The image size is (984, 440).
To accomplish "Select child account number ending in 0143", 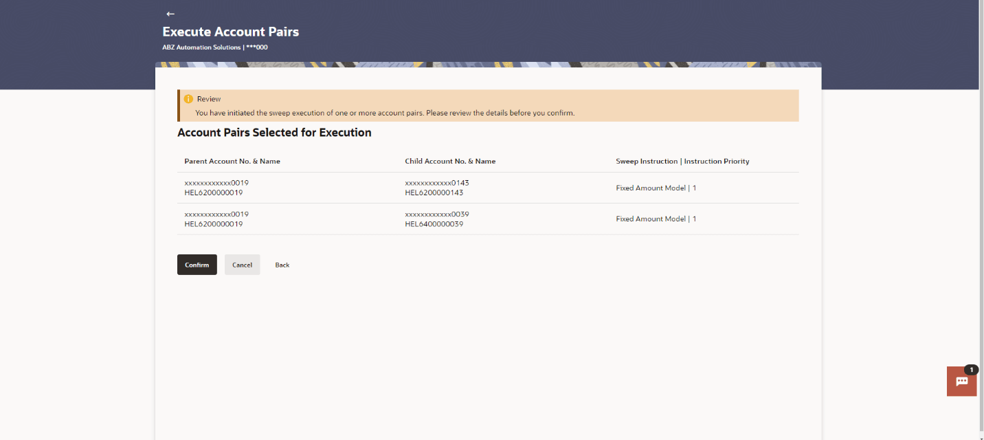I will 437,183.
